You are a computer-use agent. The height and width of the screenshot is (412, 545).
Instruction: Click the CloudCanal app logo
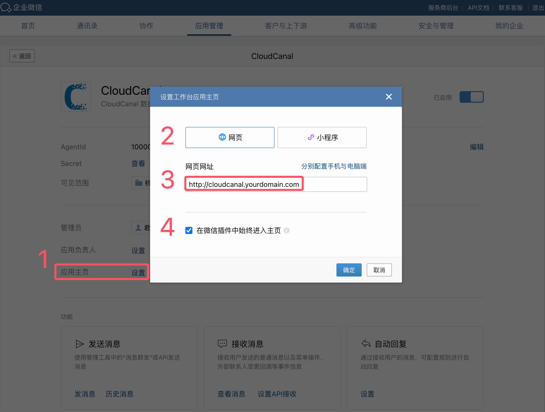(x=76, y=97)
